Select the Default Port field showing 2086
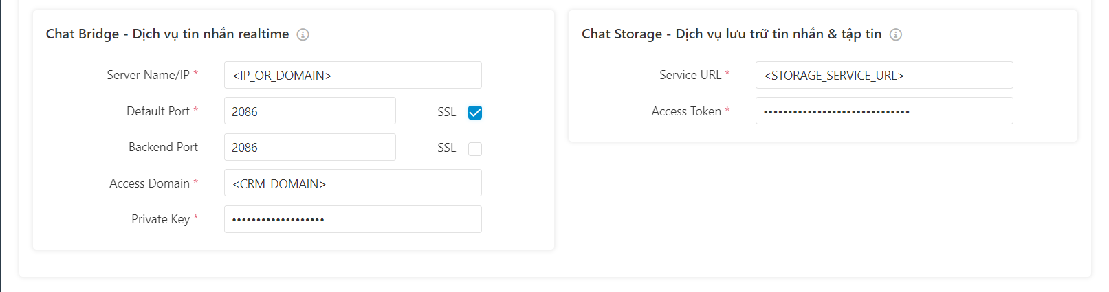The height and width of the screenshot is (292, 1109). pos(310,111)
